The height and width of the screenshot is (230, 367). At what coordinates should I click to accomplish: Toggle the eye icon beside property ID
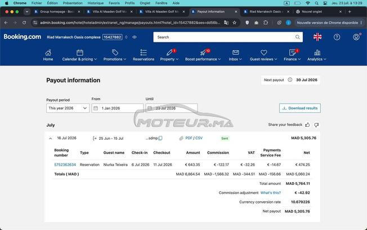[x=135, y=37]
